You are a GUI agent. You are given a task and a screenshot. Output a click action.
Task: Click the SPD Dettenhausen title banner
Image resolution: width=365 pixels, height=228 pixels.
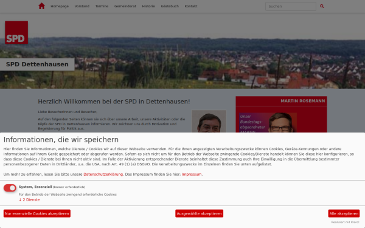[37, 64]
